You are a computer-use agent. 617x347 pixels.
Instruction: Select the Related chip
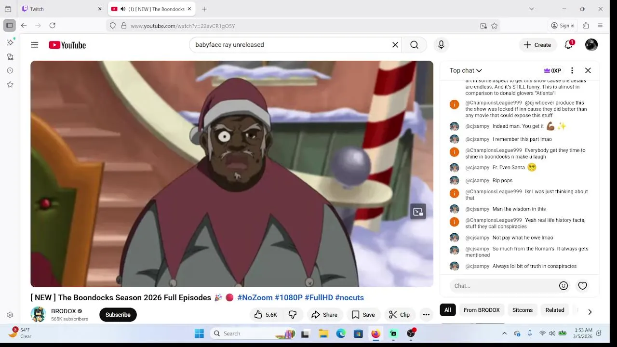pyautogui.click(x=555, y=310)
